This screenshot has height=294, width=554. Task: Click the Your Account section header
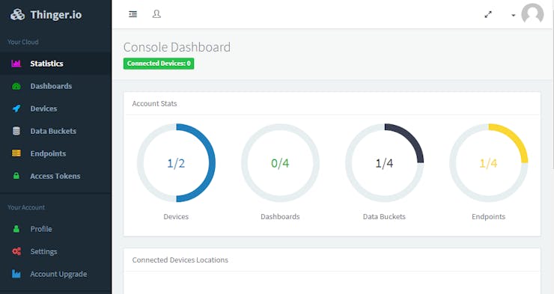[x=26, y=207]
